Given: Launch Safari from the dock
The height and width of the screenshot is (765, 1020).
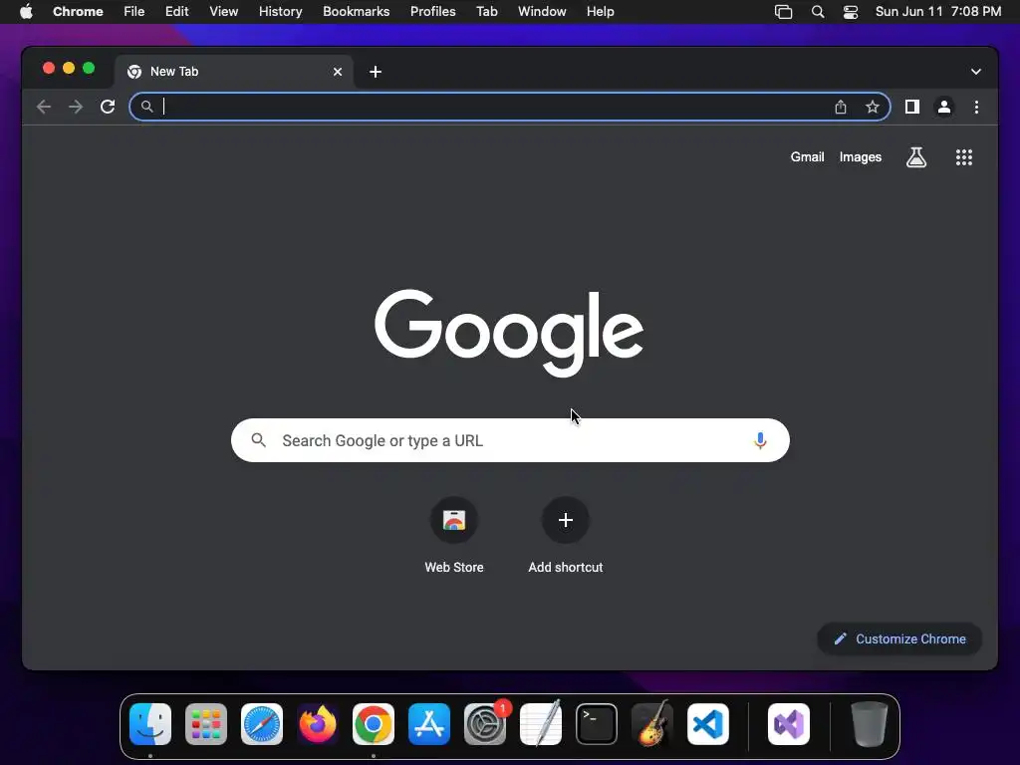Looking at the screenshot, I should (x=262, y=724).
